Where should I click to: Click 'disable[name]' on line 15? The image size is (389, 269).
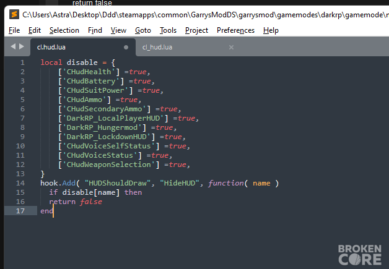pos(91,192)
